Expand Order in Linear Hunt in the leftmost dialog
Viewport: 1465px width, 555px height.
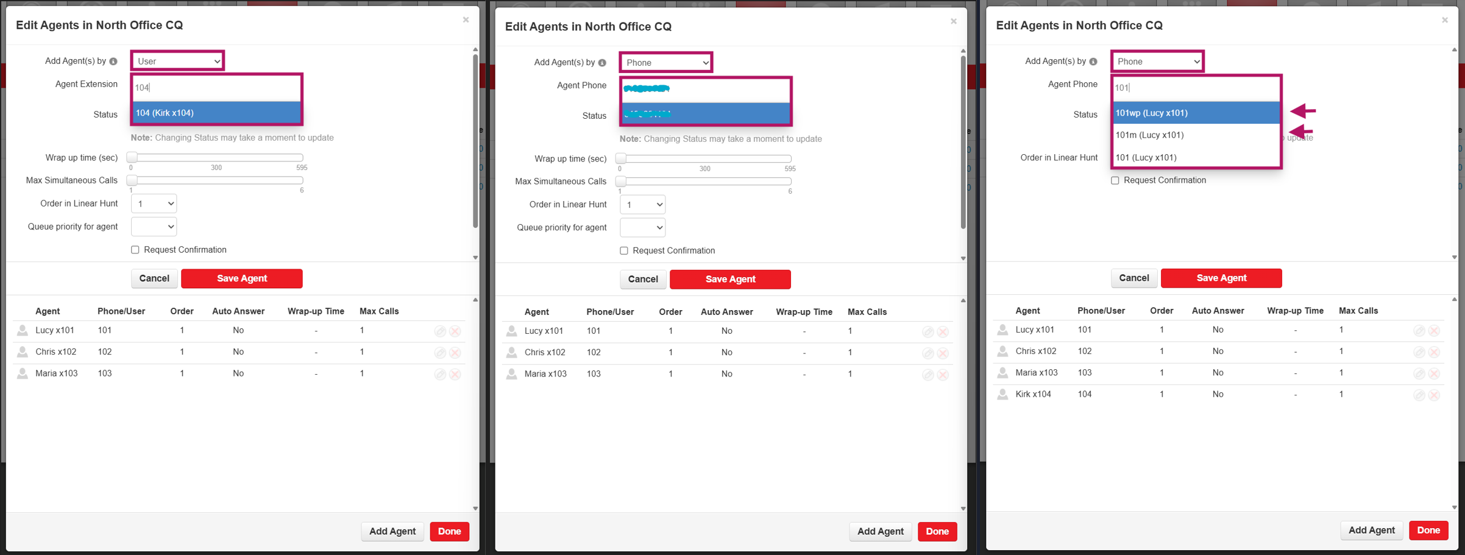(x=154, y=203)
